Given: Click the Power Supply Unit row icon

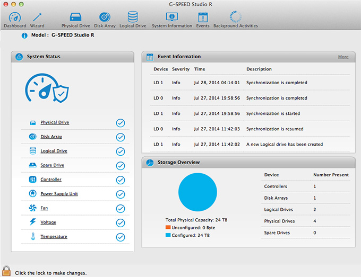Looking at the screenshot, I should click(33, 193).
